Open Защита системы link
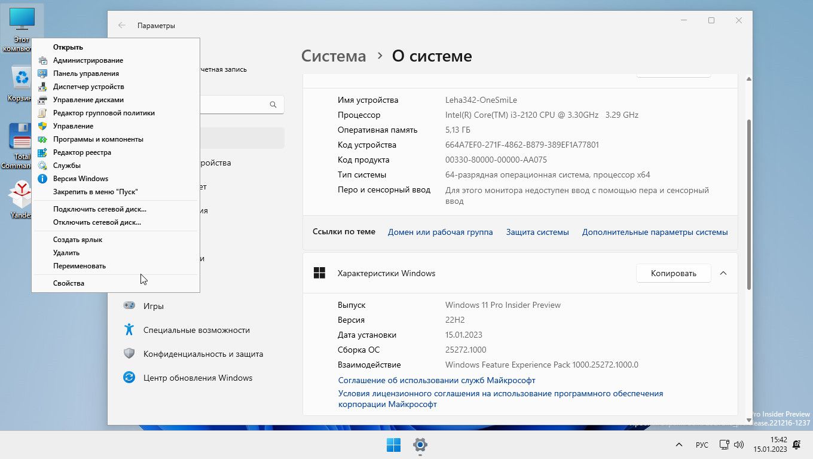 pyautogui.click(x=537, y=232)
